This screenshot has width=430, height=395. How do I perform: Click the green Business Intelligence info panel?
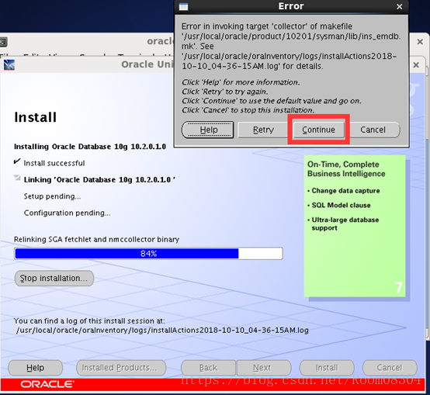point(355,226)
